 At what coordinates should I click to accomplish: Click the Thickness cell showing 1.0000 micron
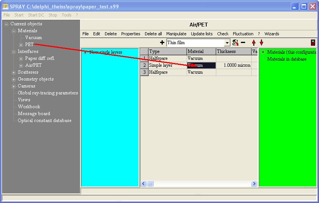pyautogui.click(x=234, y=65)
